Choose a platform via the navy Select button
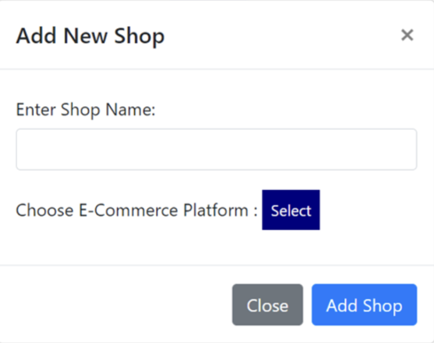 (x=290, y=210)
